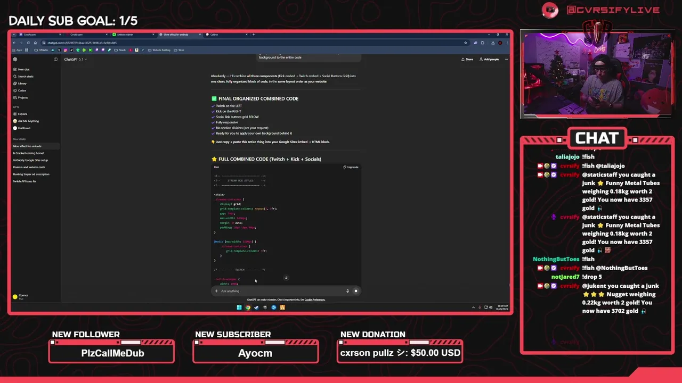
Task: Open the Cookie Preferences link
Action: (x=315, y=299)
